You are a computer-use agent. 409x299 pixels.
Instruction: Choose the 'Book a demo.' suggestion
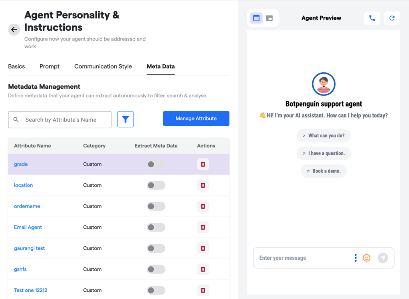point(324,171)
